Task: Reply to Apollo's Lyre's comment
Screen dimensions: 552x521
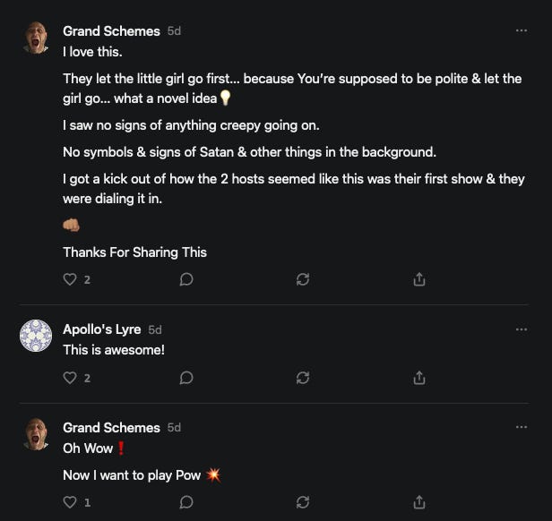Action: 186,378
